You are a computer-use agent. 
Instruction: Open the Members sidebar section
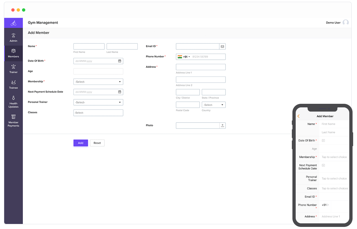pyautogui.click(x=13, y=53)
